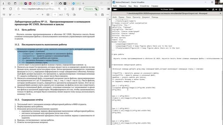Open Mousepad Просмотр menu
The height and width of the screenshot is (125, 223).
pyautogui.click(x=136, y=17)
